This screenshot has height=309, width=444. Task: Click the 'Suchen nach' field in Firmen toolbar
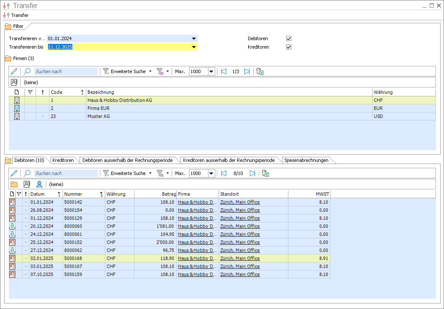tap(66, 71)
